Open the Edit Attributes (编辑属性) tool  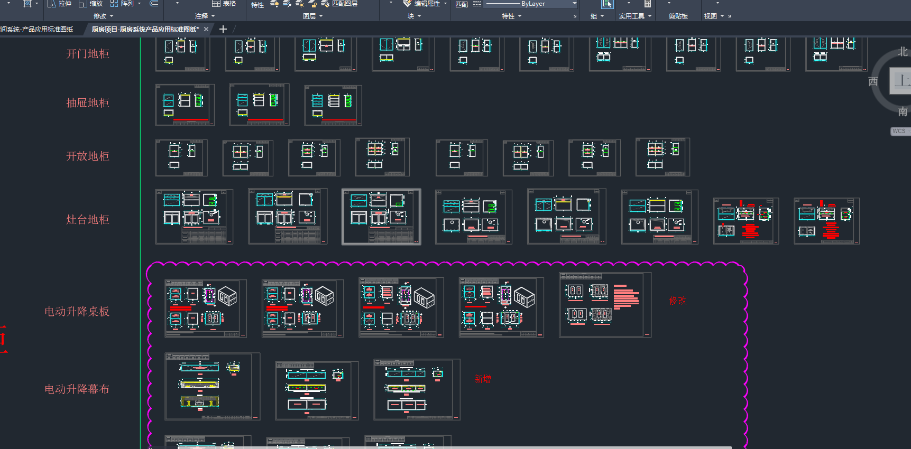coord(422,4)
